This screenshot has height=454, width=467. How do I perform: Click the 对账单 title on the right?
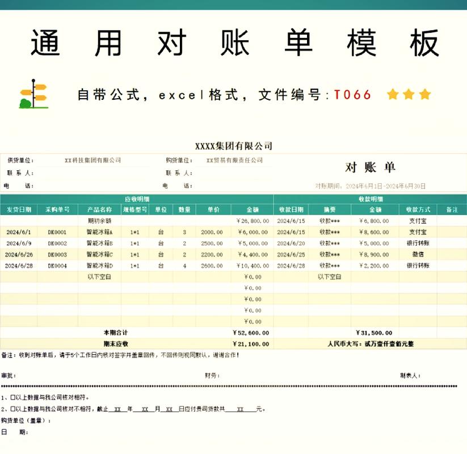pos(370,167)
